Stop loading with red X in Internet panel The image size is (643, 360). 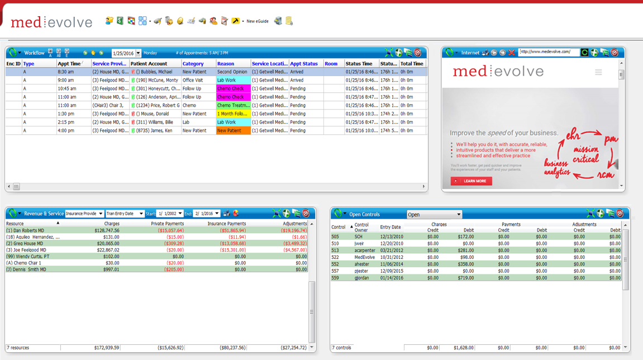[x=511, y=53]
